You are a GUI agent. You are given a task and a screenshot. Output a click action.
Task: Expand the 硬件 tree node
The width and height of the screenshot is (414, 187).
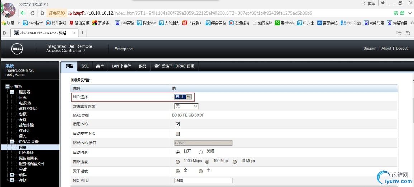(12, 174)
